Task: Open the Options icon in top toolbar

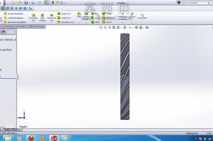Action: pos(61,2)
